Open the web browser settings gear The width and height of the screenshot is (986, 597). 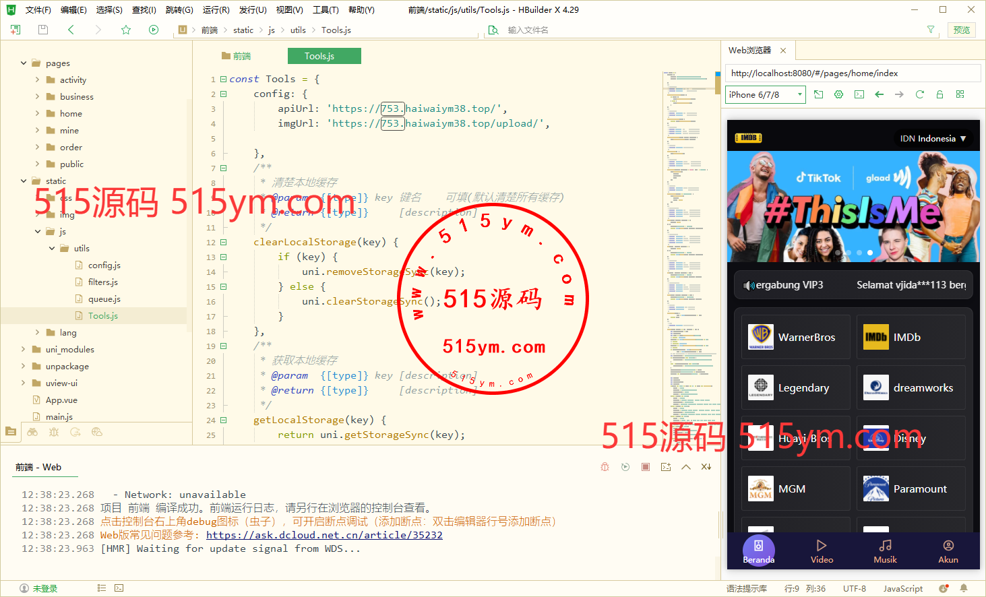click(838, 94)
